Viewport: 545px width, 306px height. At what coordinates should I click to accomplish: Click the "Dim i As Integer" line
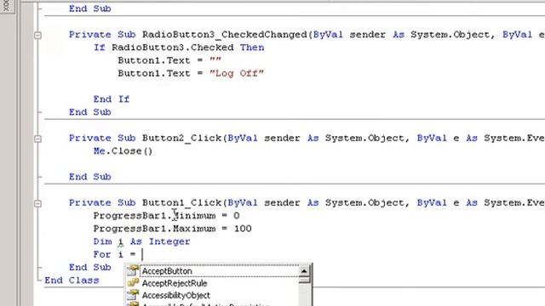(x=141, y=241)
